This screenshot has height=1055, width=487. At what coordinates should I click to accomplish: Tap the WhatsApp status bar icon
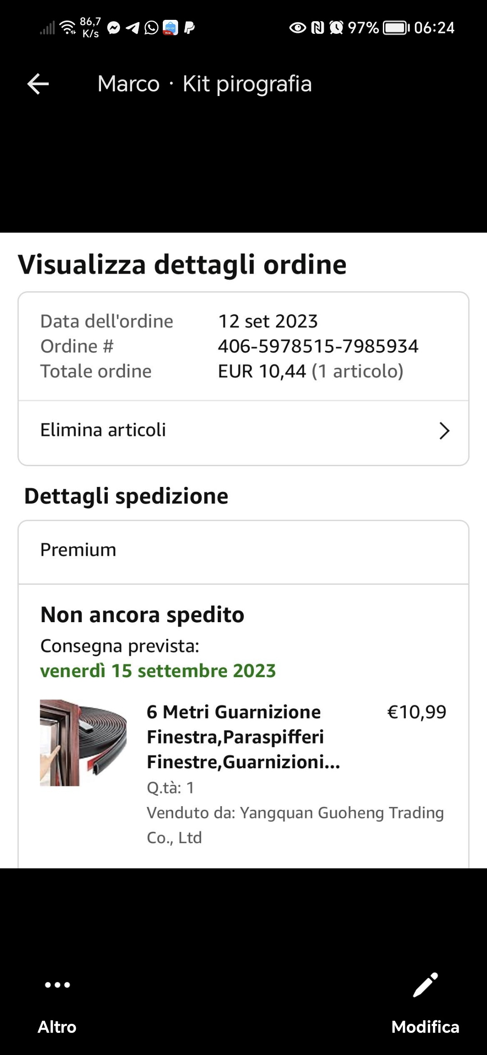click(x=152, y=28)
